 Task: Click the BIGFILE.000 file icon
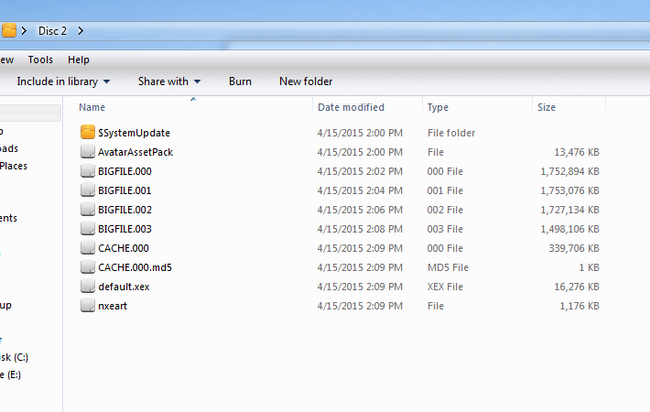88,171
